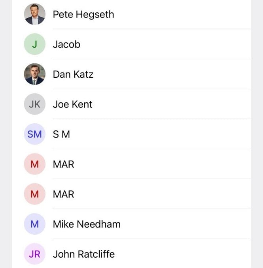Tap Pete Hegseth's profile photo
This screenshot has height=268, width=263.
coord(35,15)
